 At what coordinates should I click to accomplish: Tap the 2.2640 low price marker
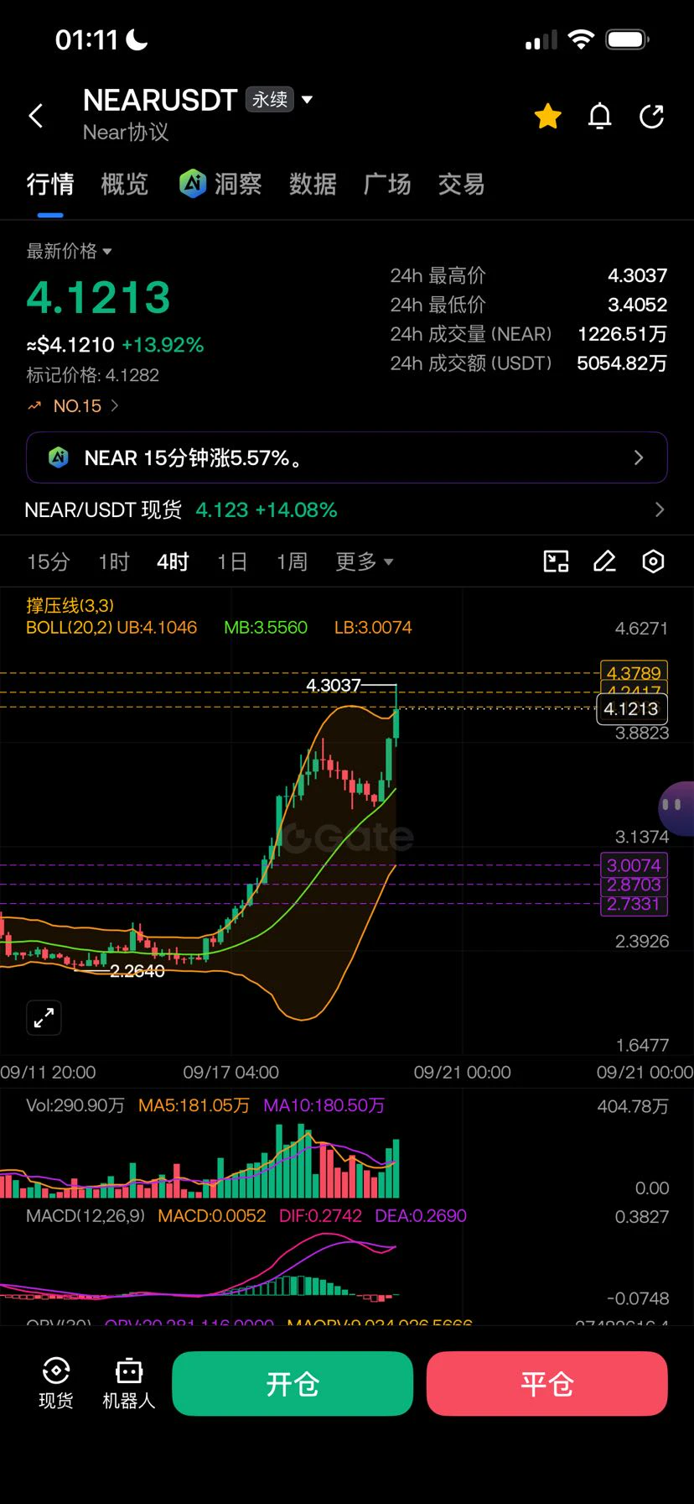click(137, 971)
